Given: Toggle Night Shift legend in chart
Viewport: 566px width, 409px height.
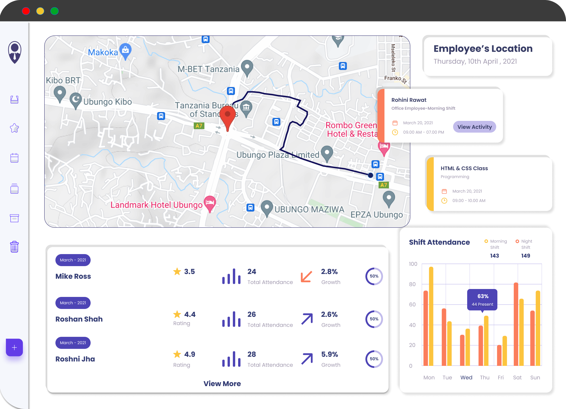Looking at the screenshot, I should coord(524,244).
